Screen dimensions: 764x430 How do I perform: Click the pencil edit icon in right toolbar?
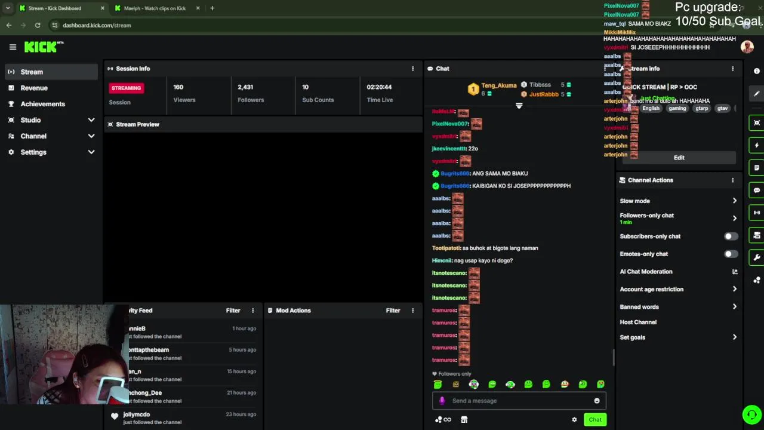[x=757, y=93]
